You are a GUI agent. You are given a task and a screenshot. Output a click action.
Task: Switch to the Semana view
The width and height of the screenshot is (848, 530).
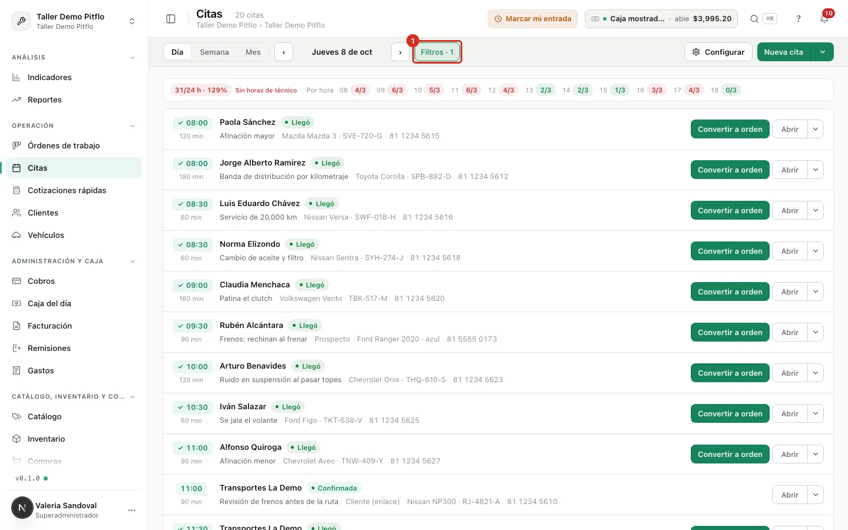coord(214,52)
